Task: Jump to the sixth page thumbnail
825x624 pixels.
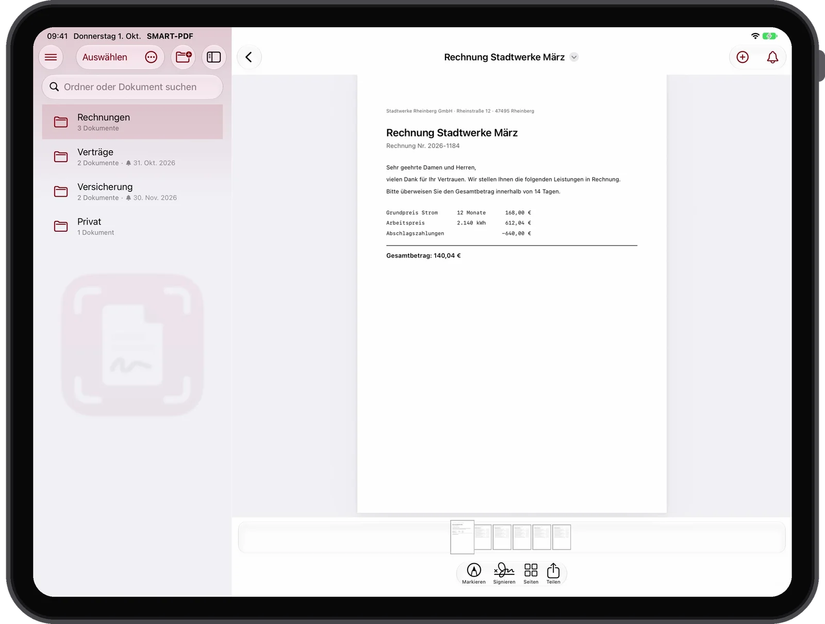Action: pos(562,537)
